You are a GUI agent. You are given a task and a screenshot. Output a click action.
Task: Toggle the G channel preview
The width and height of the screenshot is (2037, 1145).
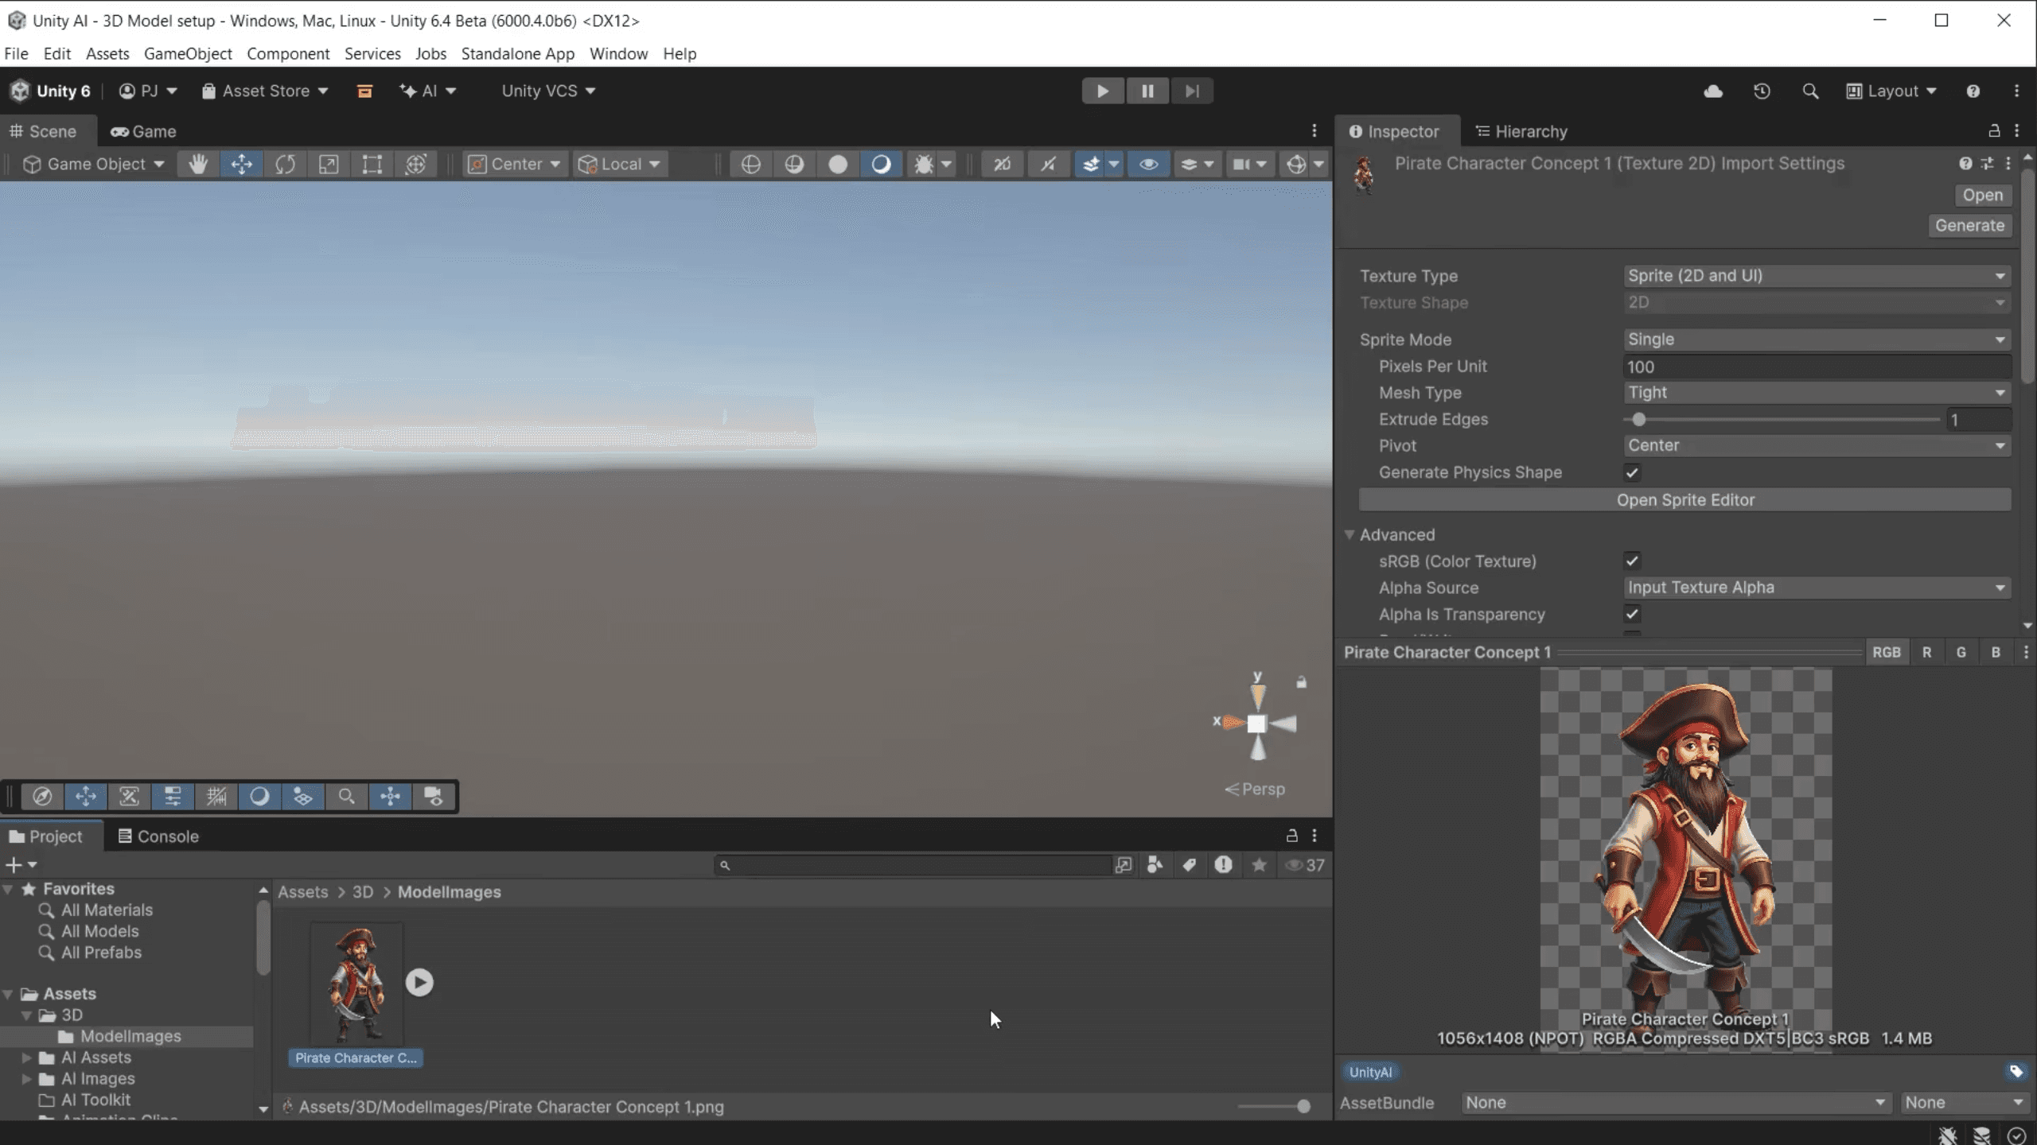click(x=1961, y=653)
